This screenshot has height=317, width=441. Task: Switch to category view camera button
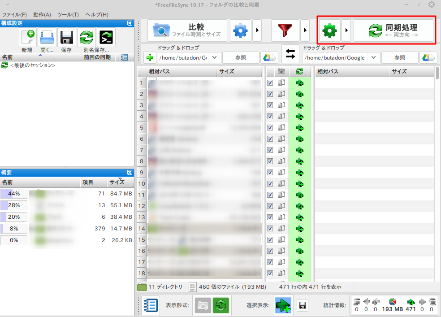(203, 305)
